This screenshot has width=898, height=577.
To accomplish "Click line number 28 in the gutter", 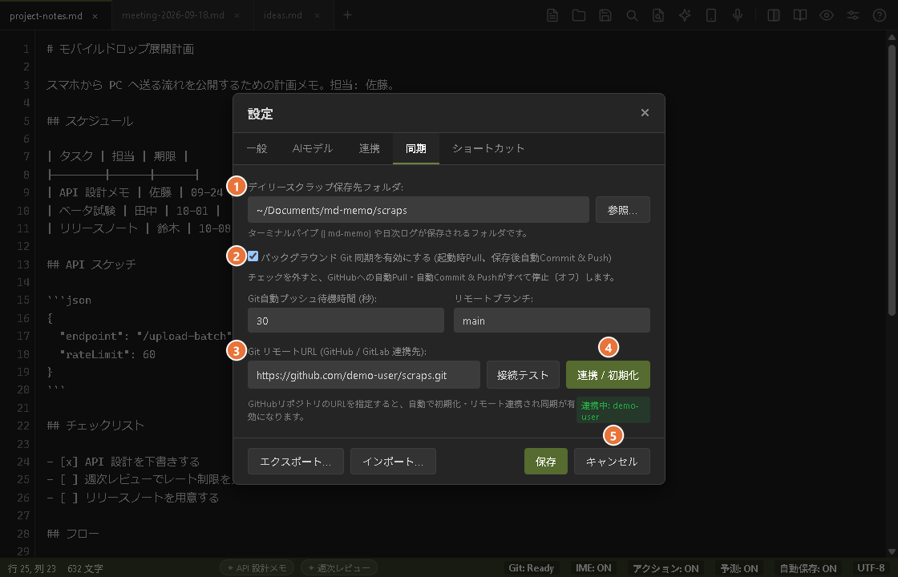I will tap(23, 534).
